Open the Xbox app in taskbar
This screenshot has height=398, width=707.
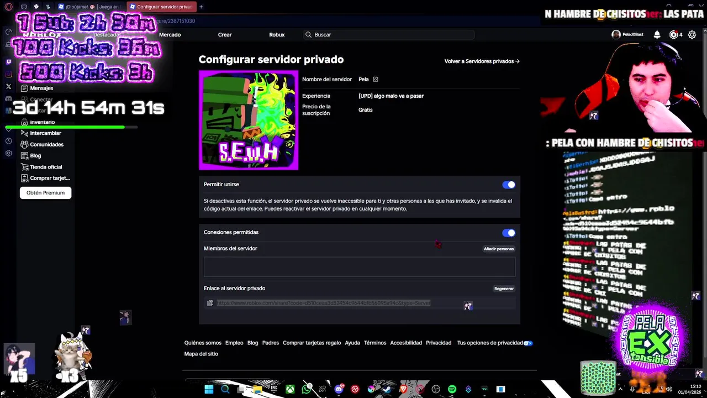pyautogui.click(x=289, y=389)
